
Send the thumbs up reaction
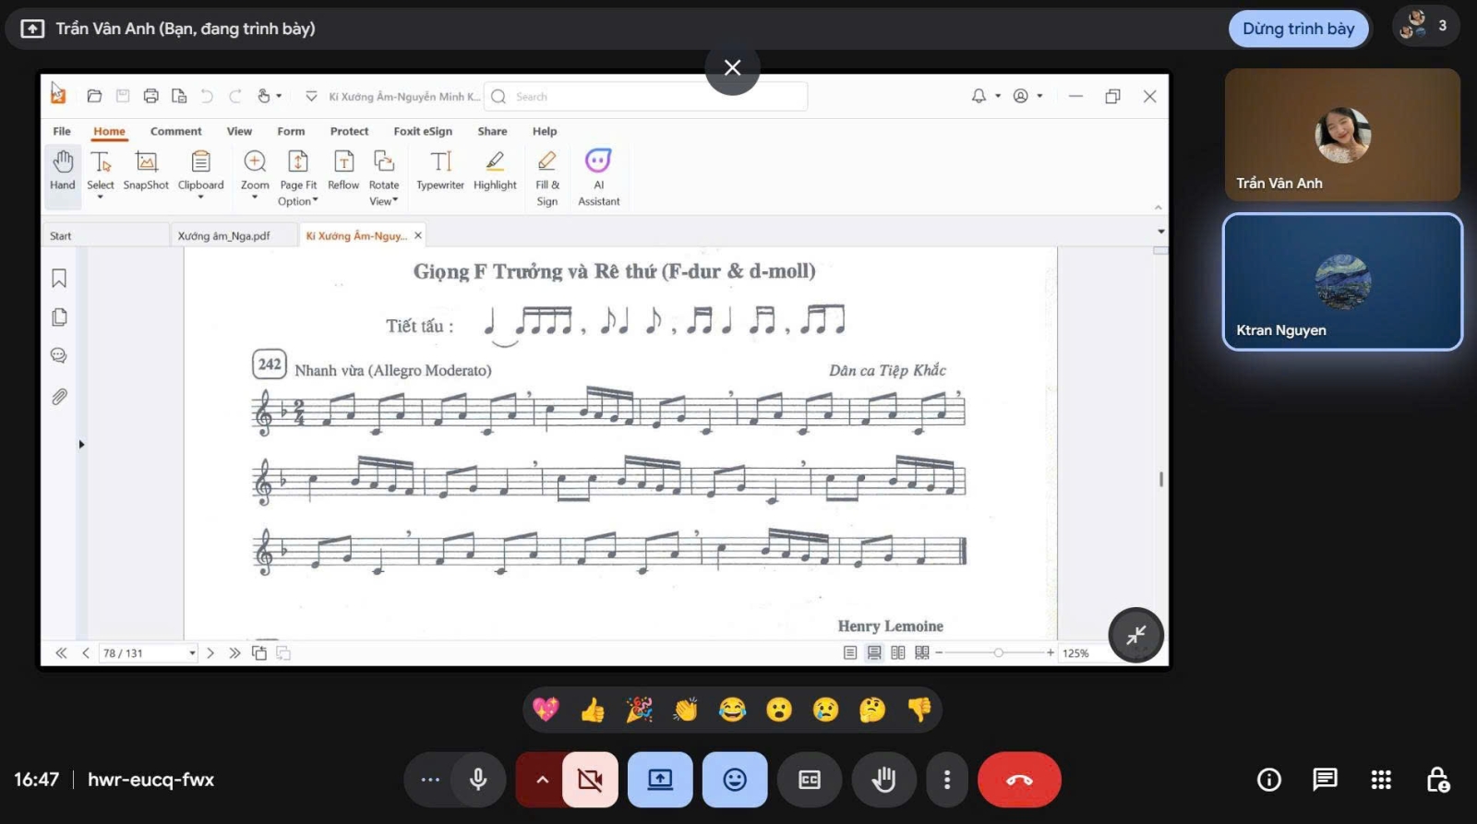pos(593,710)
